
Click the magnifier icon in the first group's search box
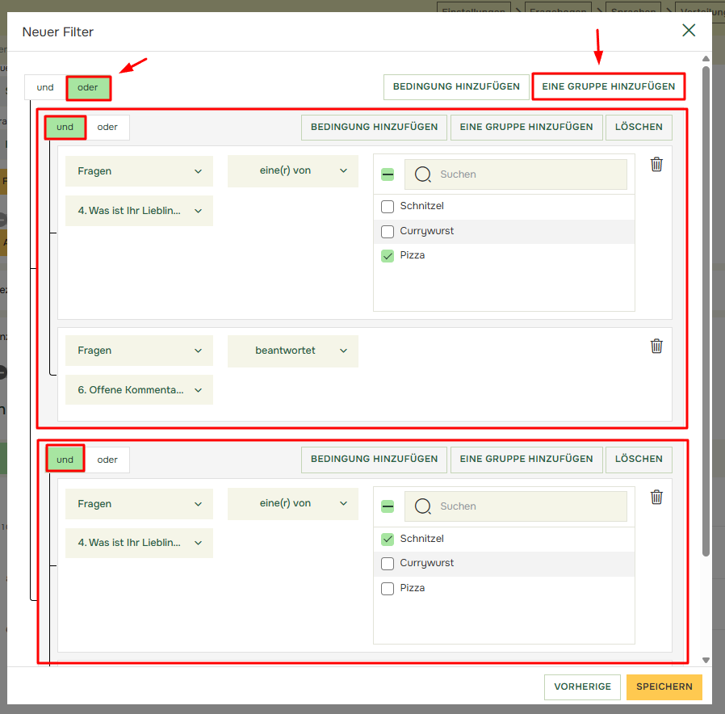pos(422,174)
